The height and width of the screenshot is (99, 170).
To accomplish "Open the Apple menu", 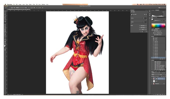I will tap(5, 4).
